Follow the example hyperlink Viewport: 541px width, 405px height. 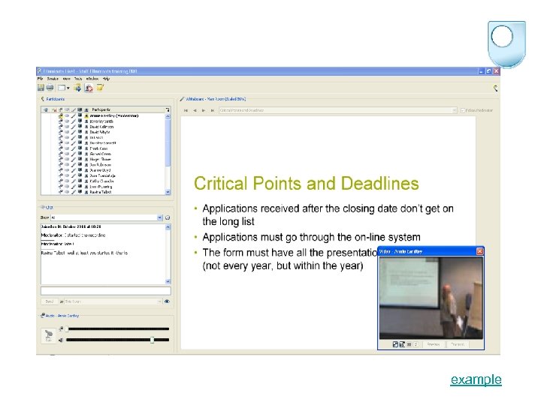tap(476, 379)
